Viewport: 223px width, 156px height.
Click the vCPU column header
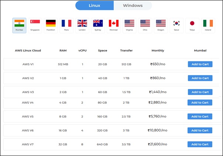click(x=82, y=50)
